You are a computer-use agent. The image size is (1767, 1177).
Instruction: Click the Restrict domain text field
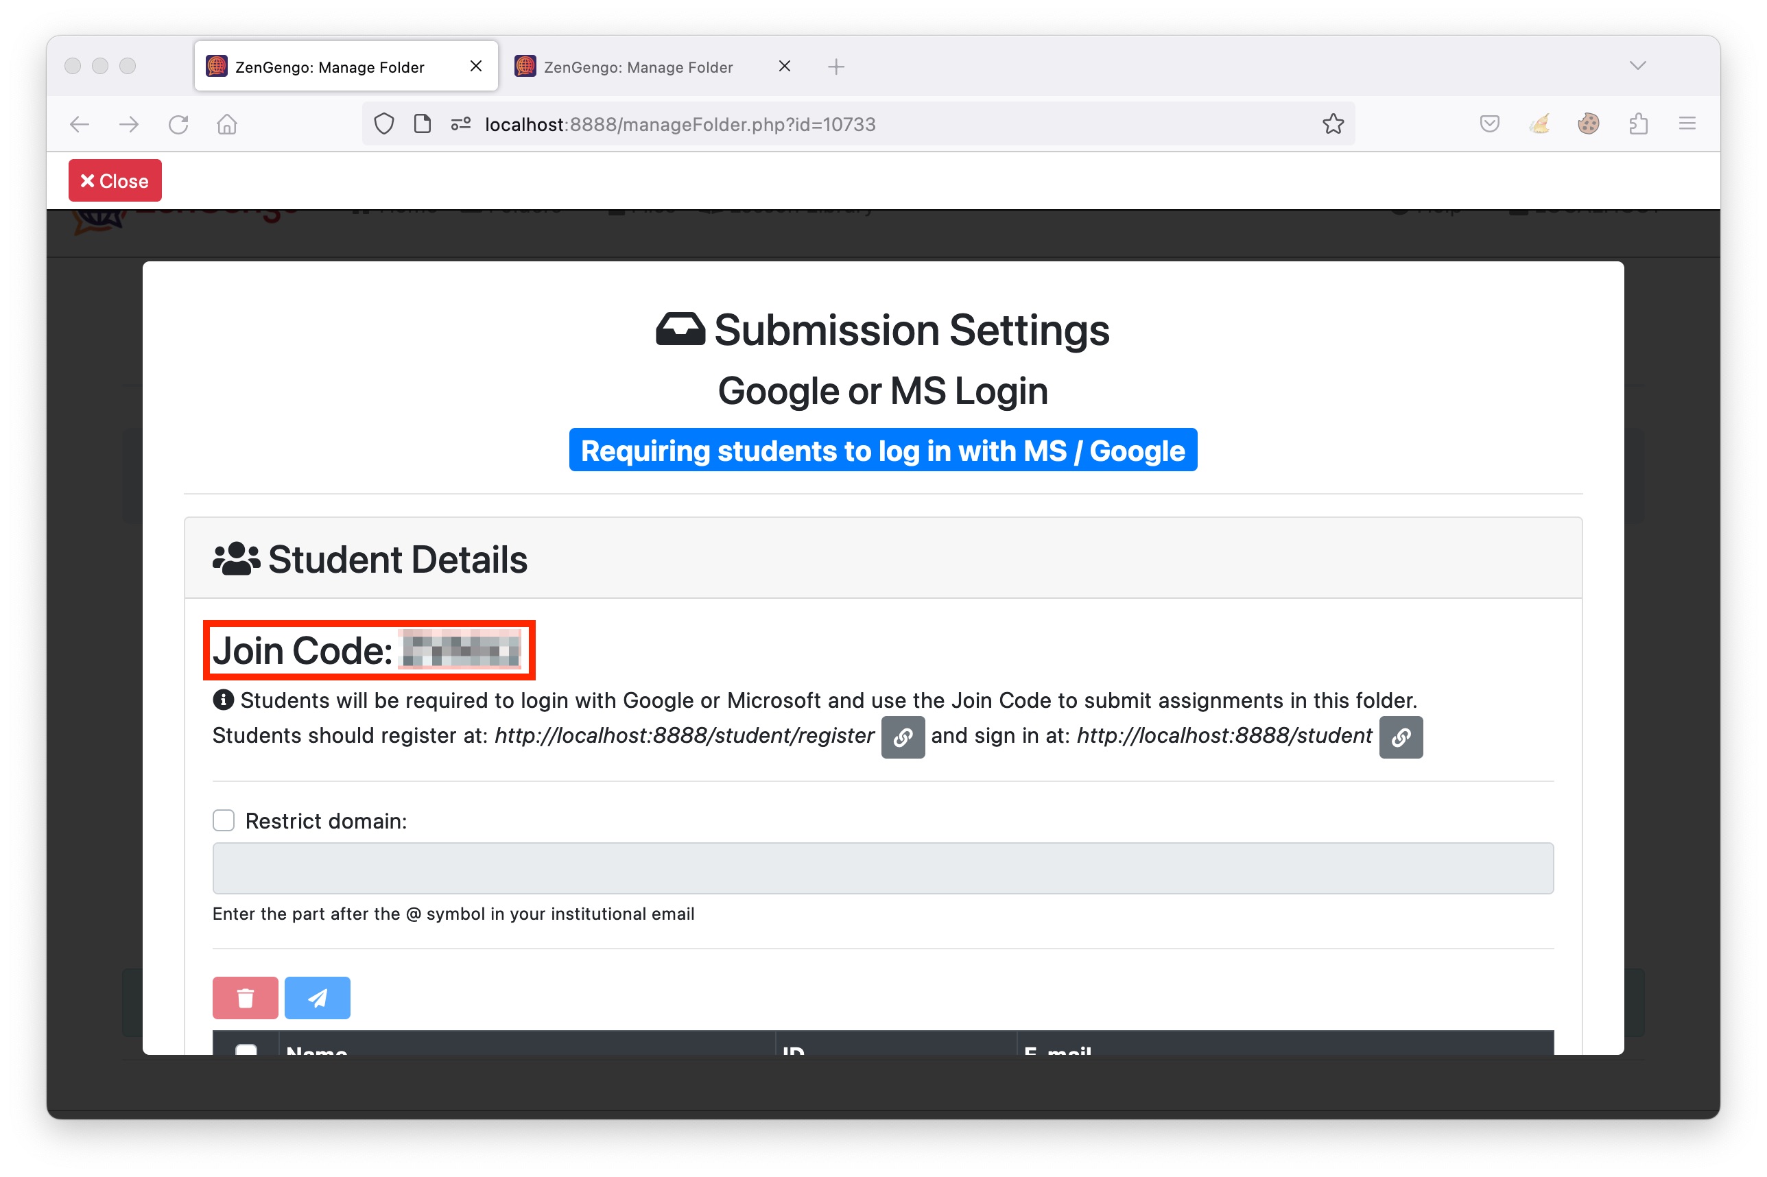coord(883,868)
